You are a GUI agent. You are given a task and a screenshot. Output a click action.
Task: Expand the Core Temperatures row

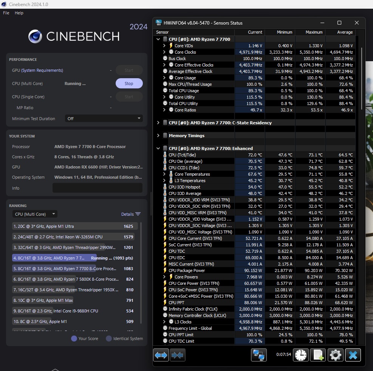click(x=164, y=174)
